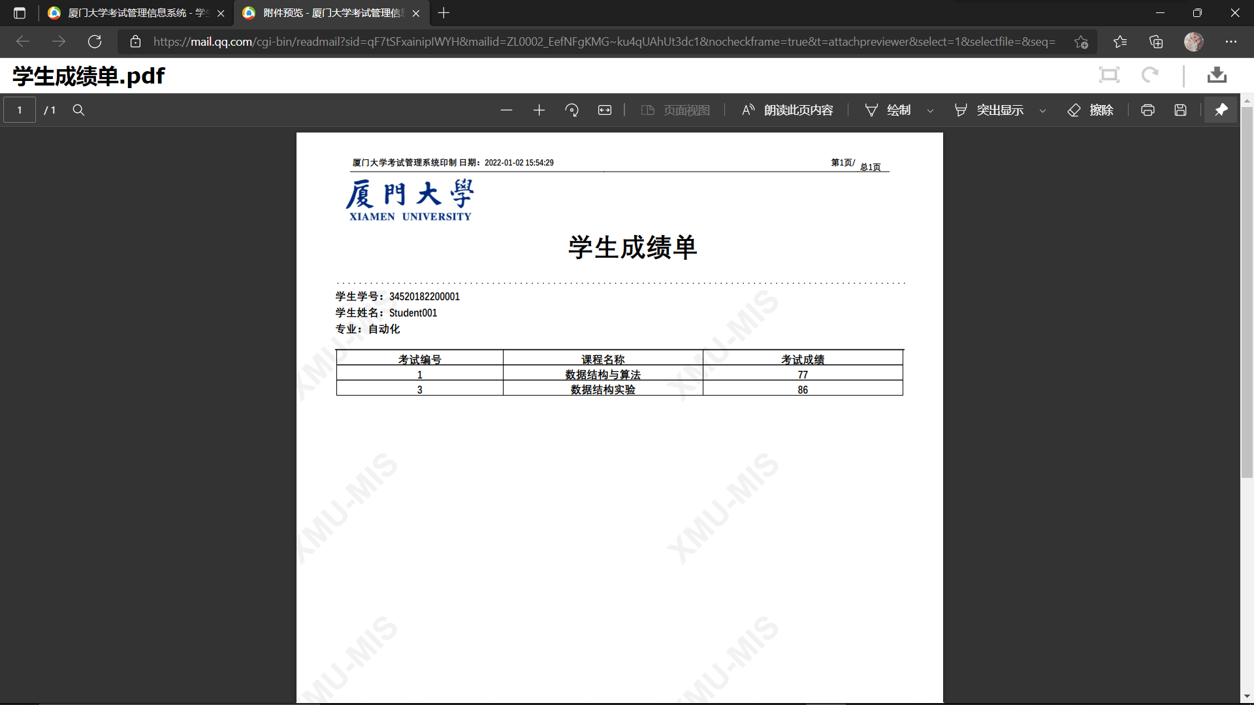Screen dimensions: 1254x705
Task: Click the vertical scrollbar thumb
Action: point(1247,294)
